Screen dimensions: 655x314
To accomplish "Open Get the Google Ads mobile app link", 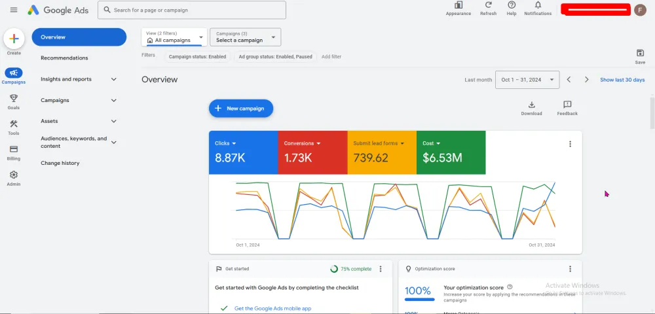I will pyautogui.click(x=272, y=309).
